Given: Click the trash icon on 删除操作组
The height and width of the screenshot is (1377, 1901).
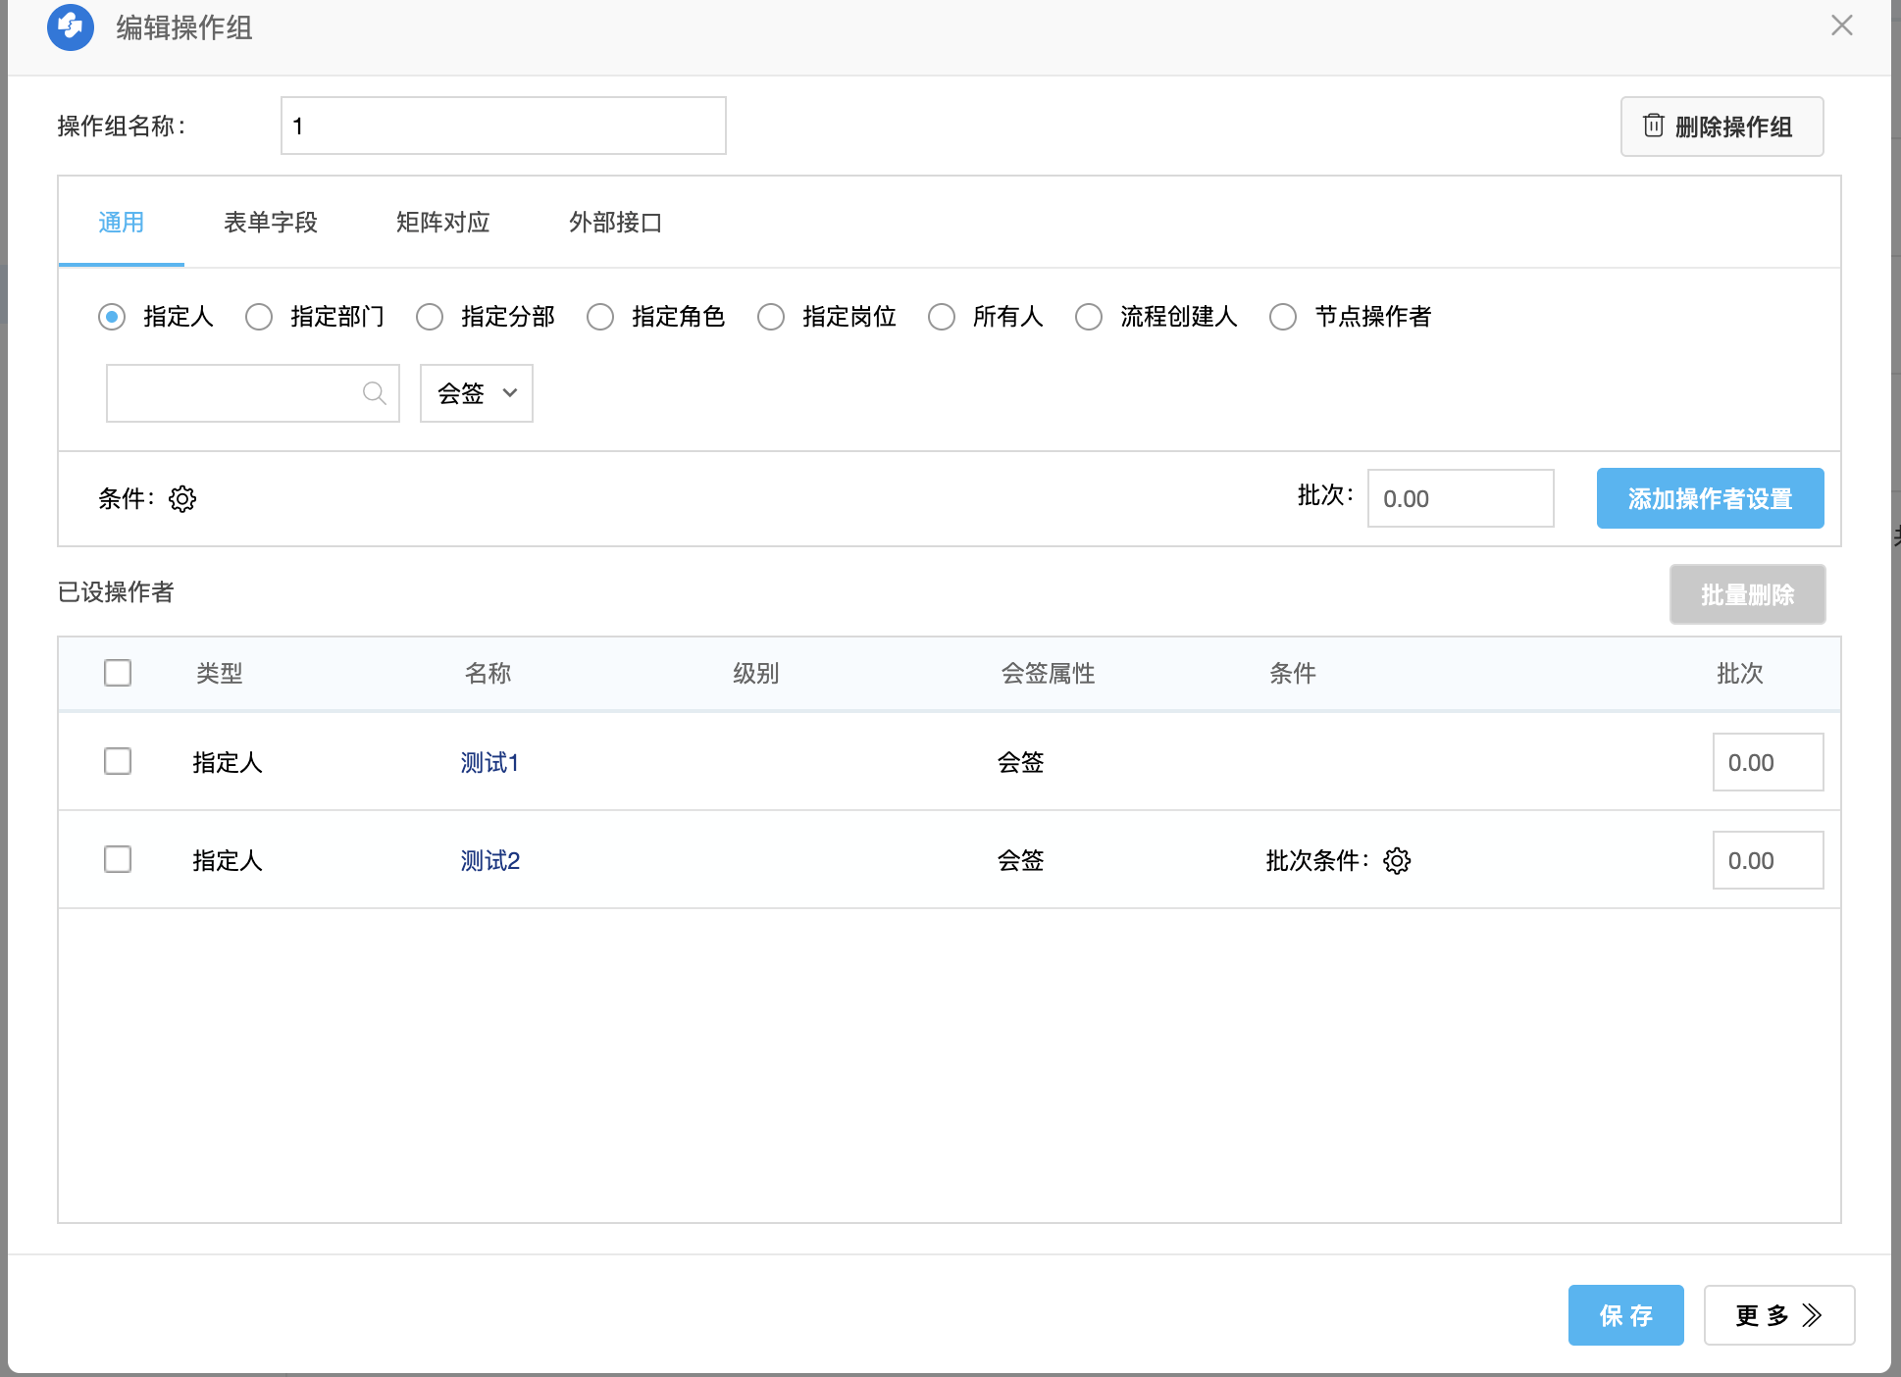Looking at the screenshot, I should click(1654, 126).
